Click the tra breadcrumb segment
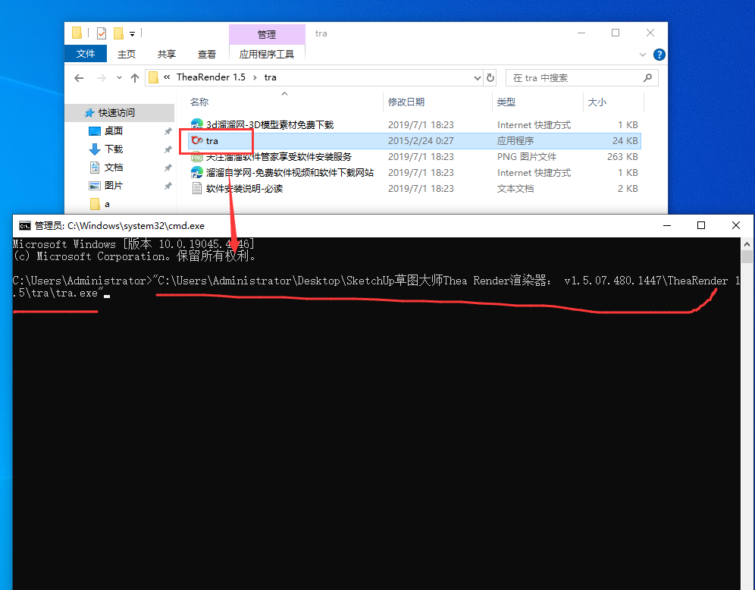Viewport: 755px width, 590px height. point(270,77)
